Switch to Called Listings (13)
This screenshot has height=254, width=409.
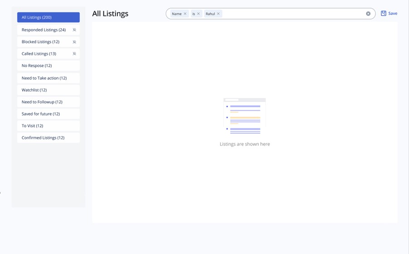click(39, 54)
